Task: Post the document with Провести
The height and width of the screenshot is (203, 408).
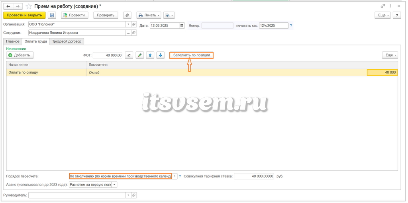Action: [75, 16]
